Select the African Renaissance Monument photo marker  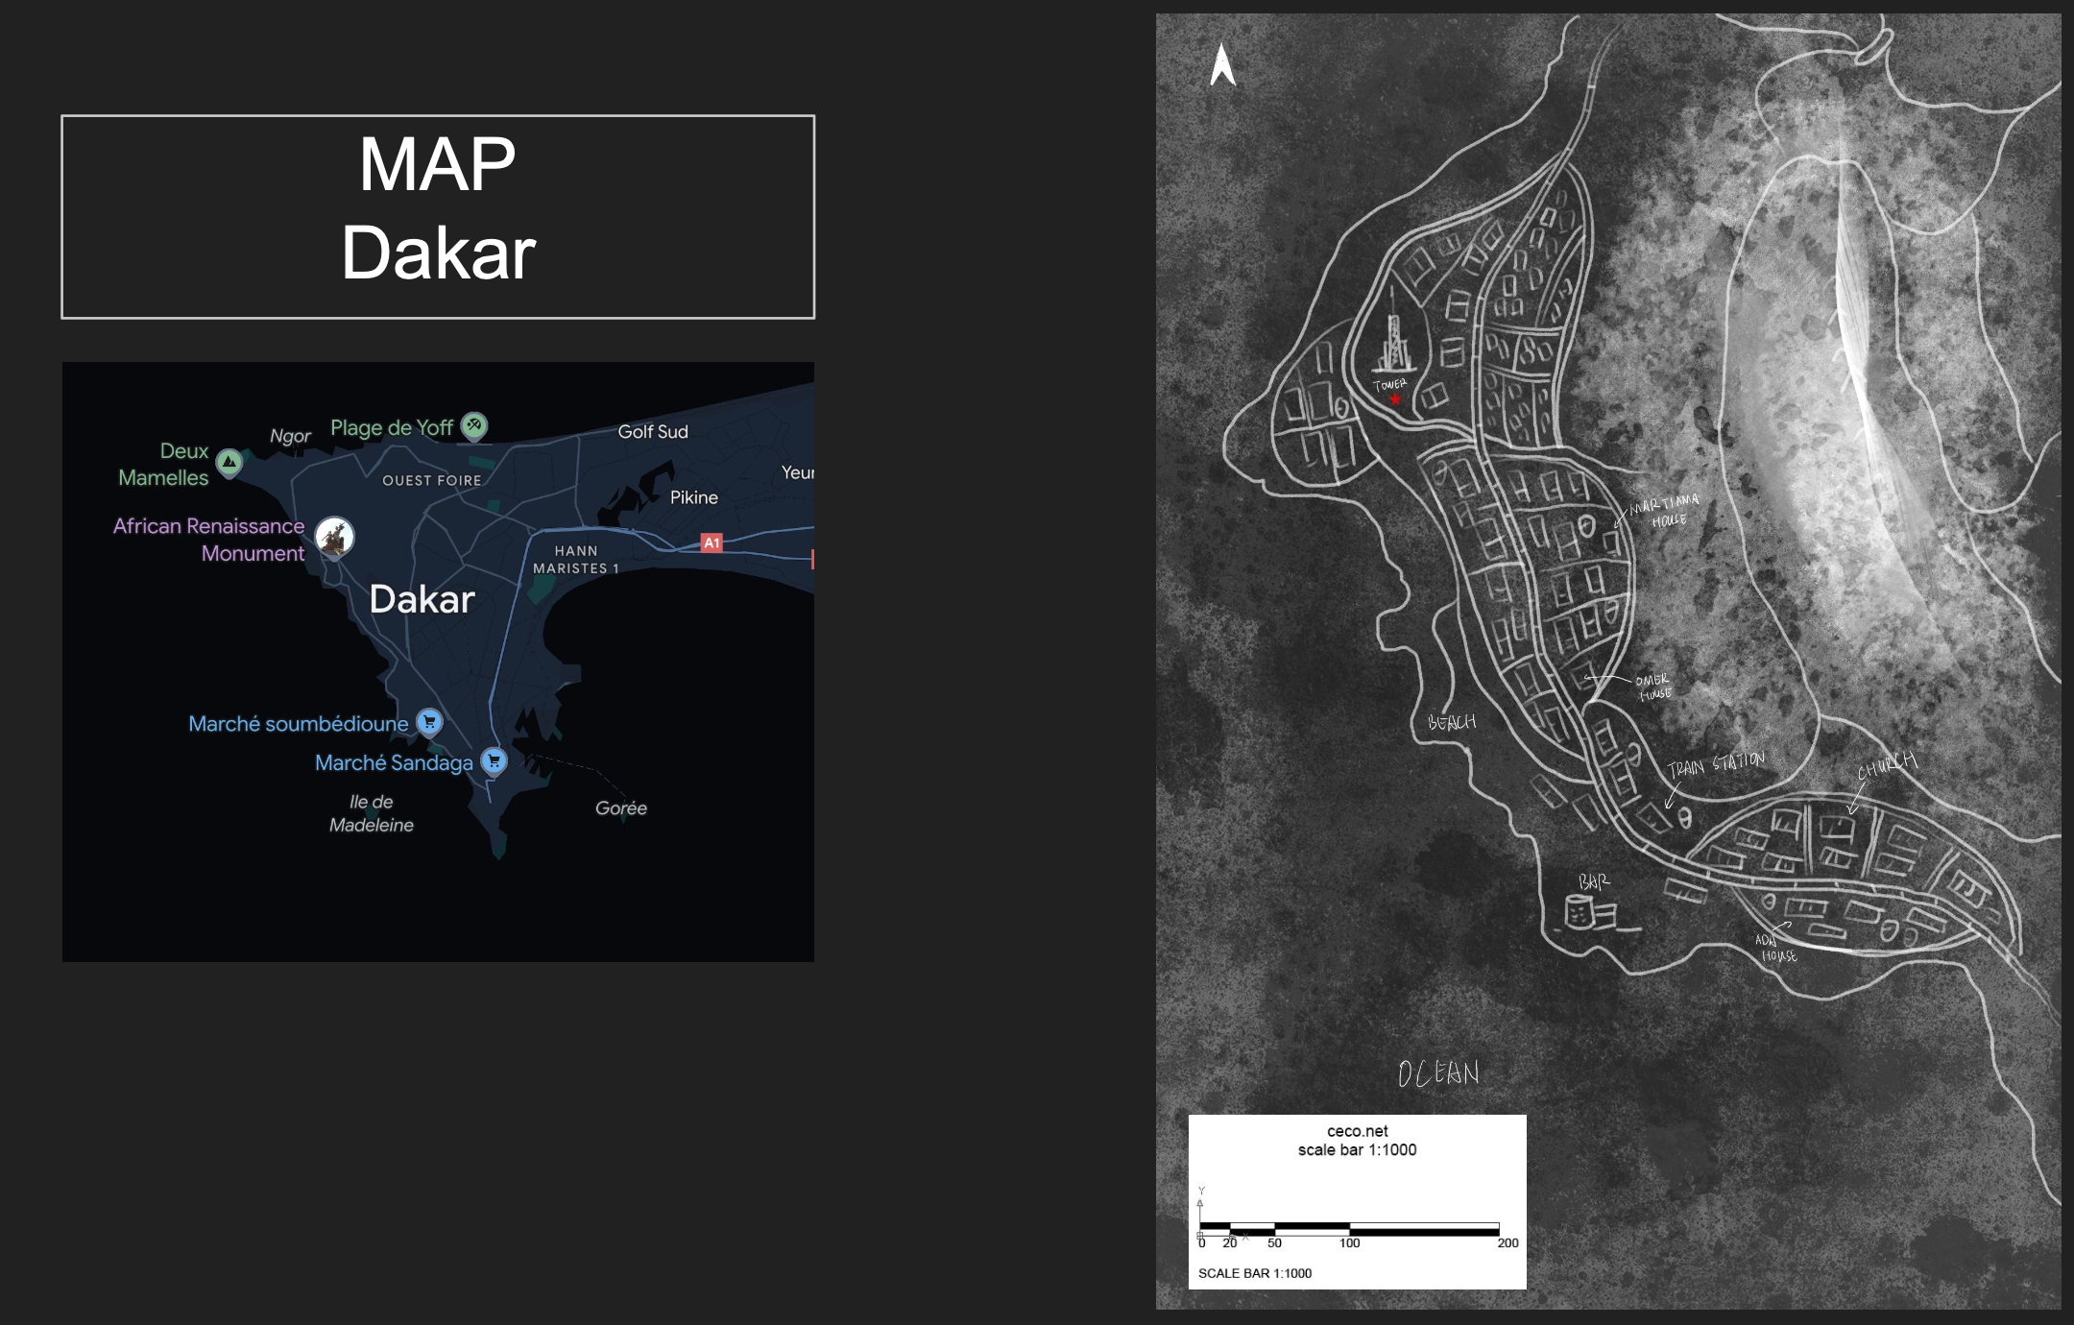tap(335, 536)
